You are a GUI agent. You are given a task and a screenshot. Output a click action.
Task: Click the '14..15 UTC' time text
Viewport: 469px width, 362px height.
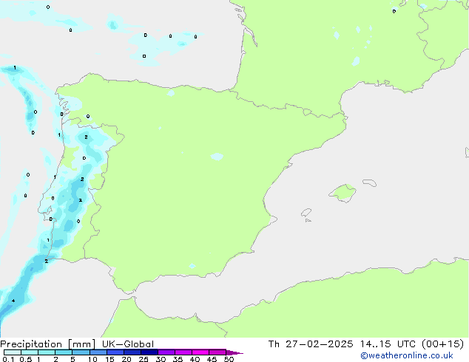(x=388, y=344)
